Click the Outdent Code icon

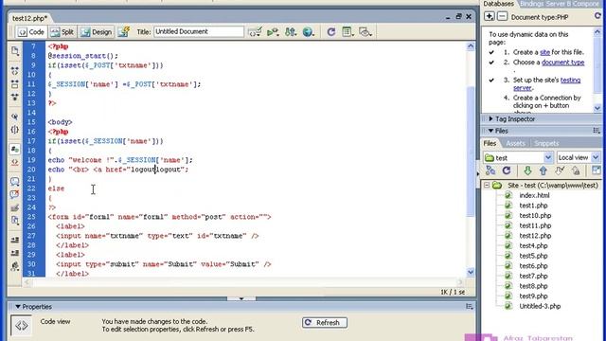[15, 253]
